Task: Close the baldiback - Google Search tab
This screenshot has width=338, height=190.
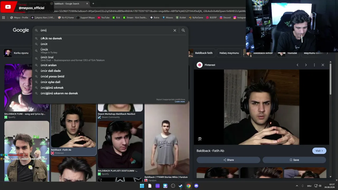Action: 87,3
